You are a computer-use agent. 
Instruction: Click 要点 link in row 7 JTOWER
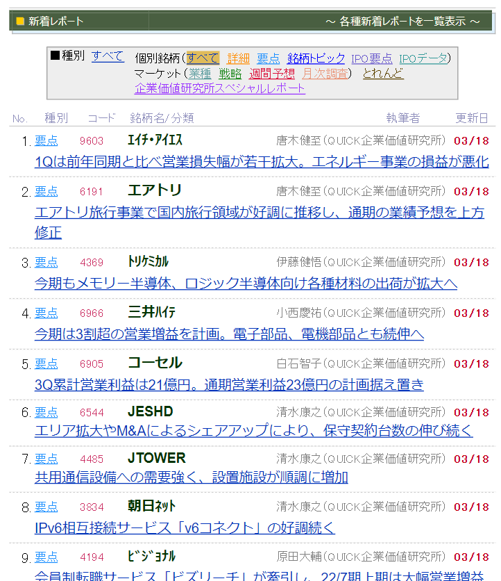tap(46, 459)
